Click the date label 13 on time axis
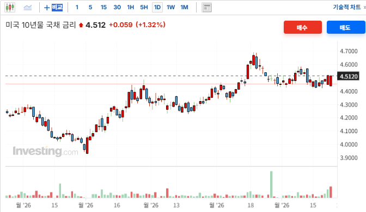The height and width of the screenshot is (212, 366). (x=176, y=205)
